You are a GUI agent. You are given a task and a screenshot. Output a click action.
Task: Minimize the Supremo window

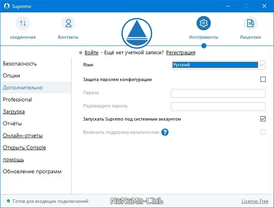pyautogui.click(x=228, y=6)
